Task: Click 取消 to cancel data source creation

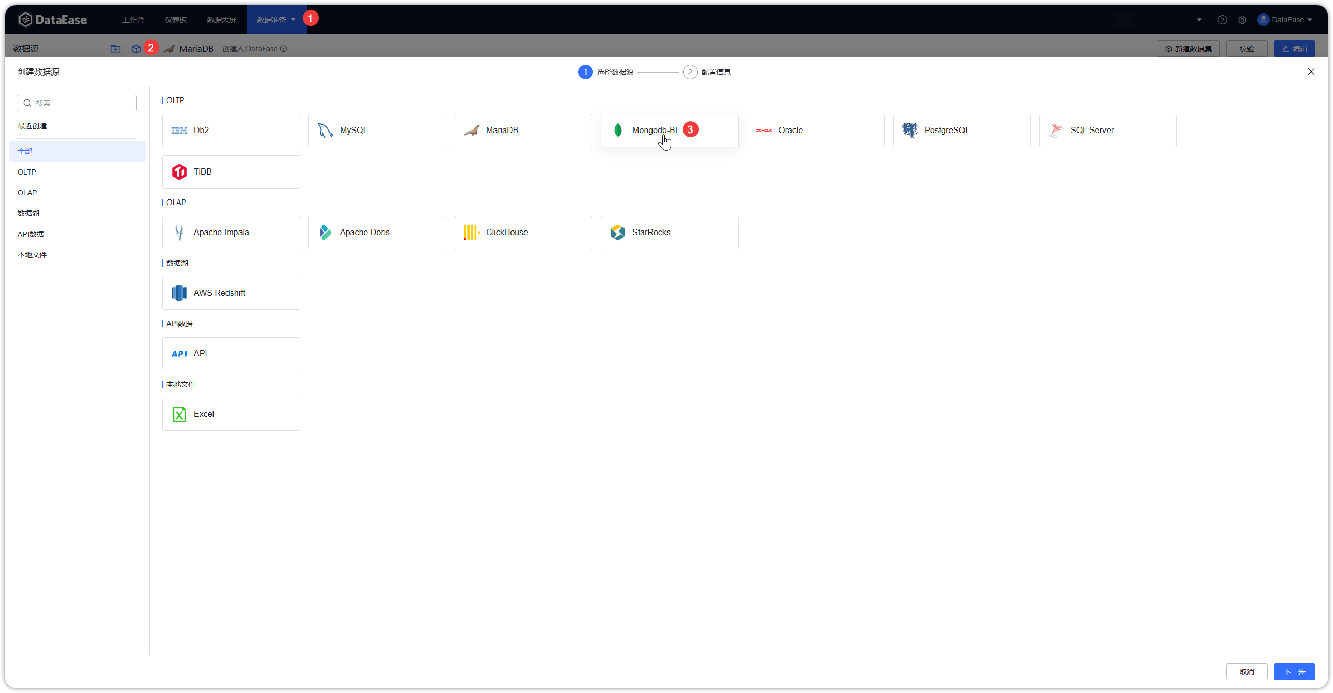Action: click(x=1247, y=672)
